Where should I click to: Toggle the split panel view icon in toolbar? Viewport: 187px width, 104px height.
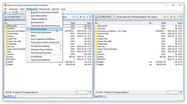22,12
